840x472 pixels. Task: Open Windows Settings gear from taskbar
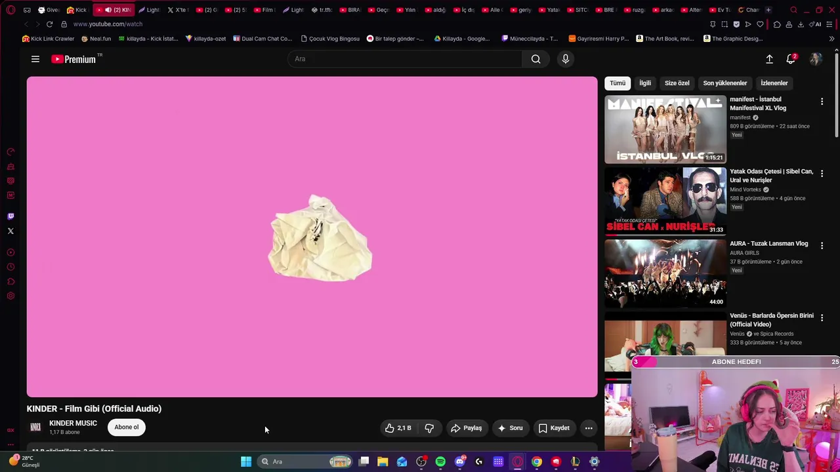pyautogui.click(x=595, y=462)
